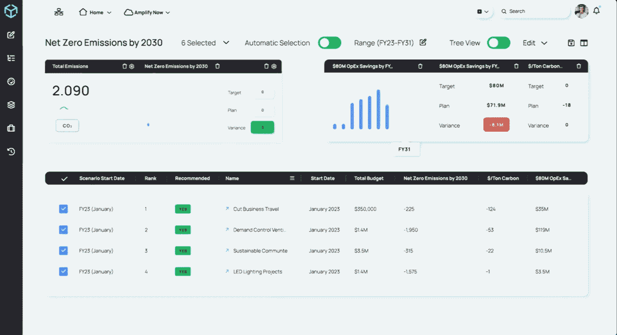Uncheck the Cut Business Travel scenario checkbox
Viewport: 617px width, 335px height.
click(x=64, y=209)
